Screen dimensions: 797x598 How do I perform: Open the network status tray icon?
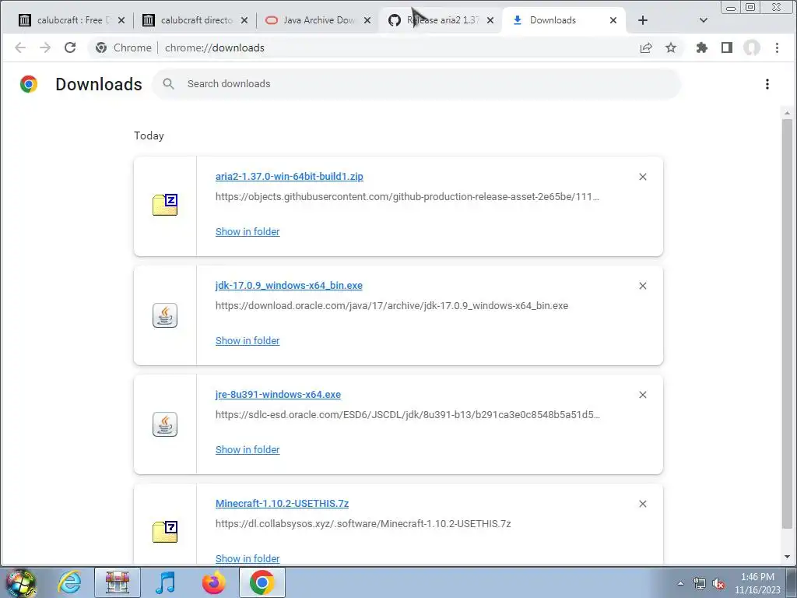coord(700,583)
